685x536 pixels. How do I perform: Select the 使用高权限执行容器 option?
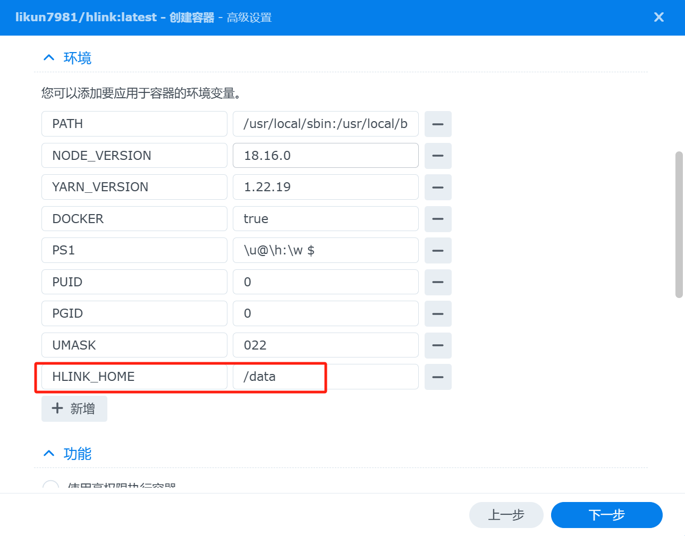pyautogui.click(x=50, y=486)
